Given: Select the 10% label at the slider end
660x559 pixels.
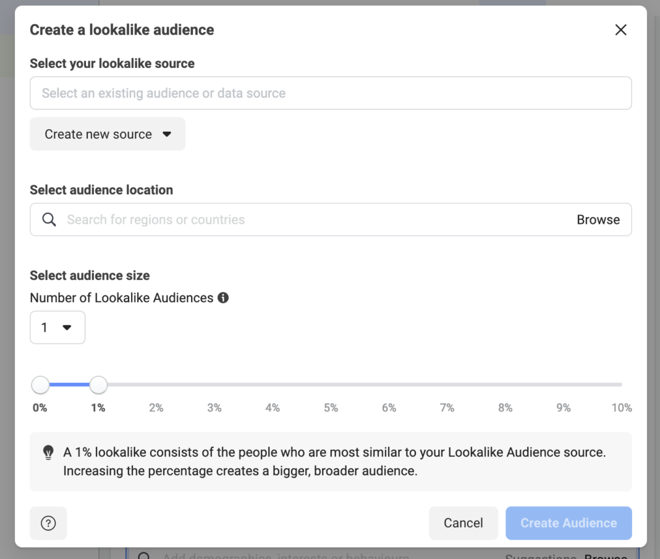Looking at the screenshot, I should [622, 408].
